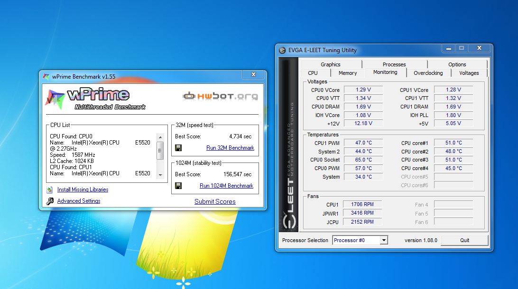Click the IOH PLL 1.80 V value
The width and height of the screenshot is (518, 289).
point(453,115)
